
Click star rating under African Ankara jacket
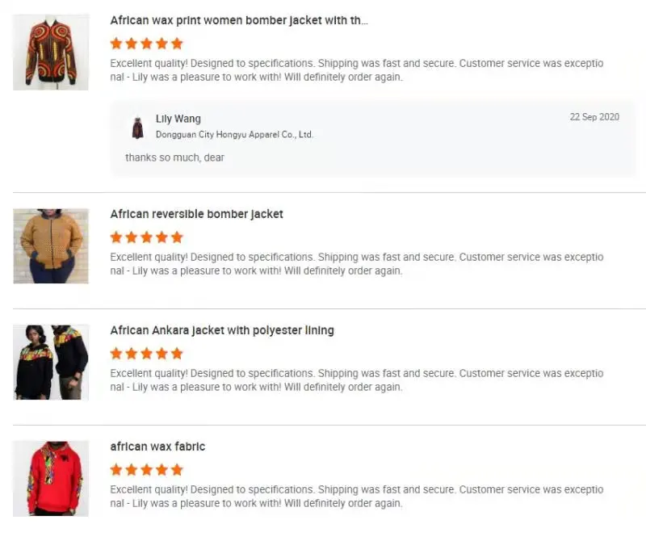point(147,354)
